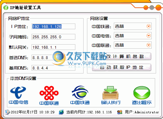Click the 中国铁通 caption under its logo
163x119 pixels.
(80, 102)
